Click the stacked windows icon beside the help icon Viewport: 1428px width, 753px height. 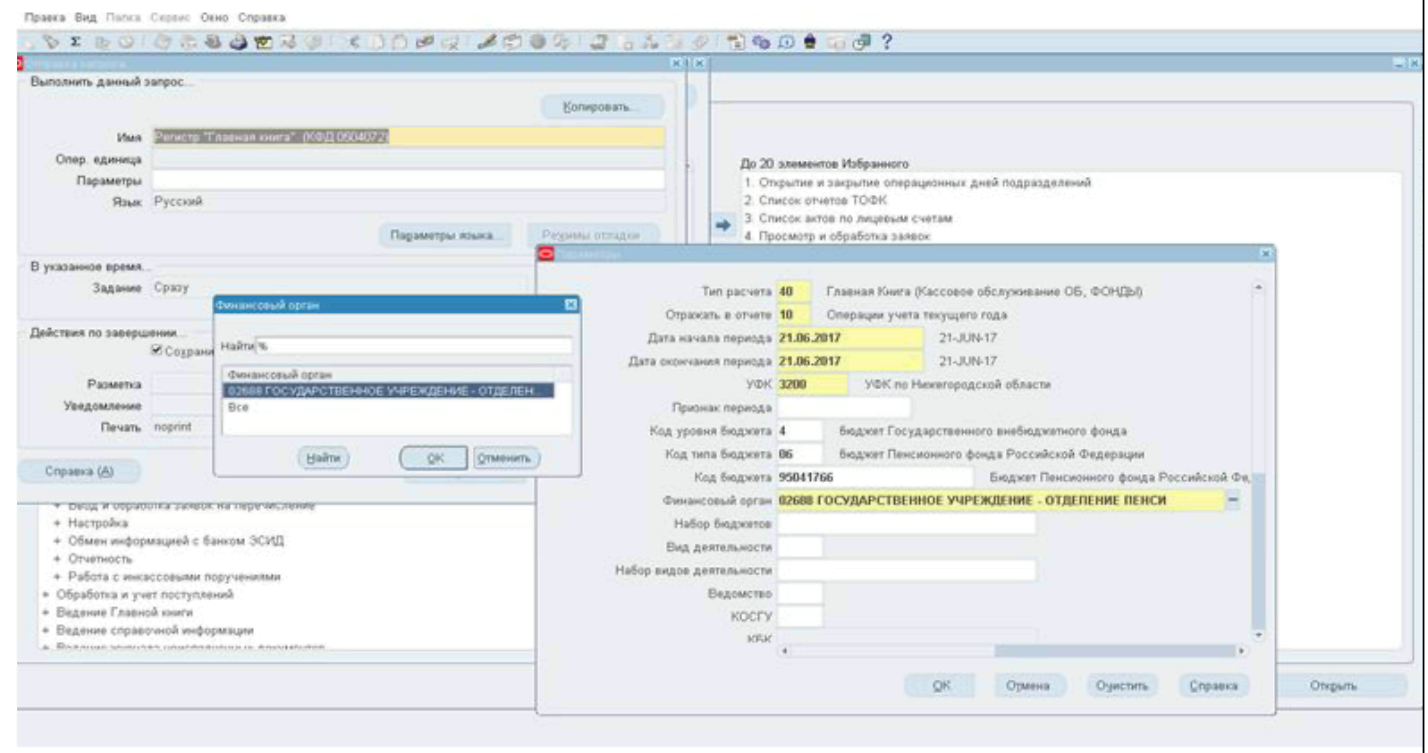pyautogui.click(x=861, y=42)
